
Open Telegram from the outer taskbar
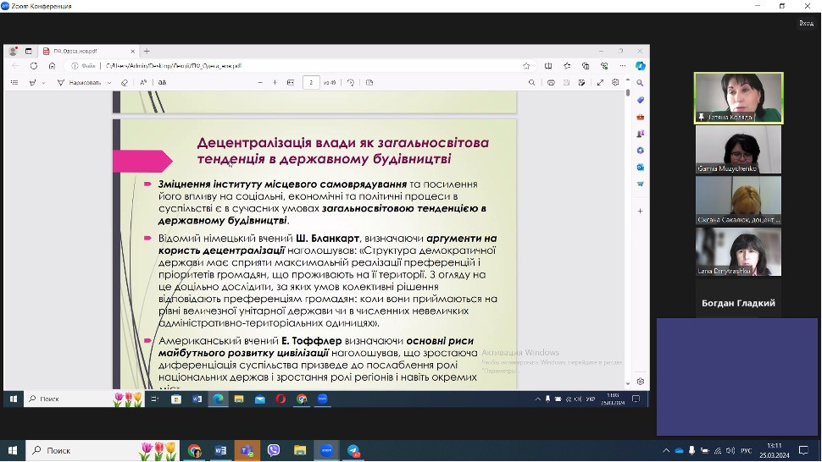point(353,451)
